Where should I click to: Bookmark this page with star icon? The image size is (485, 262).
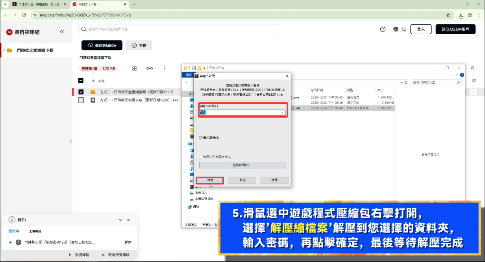pos(448,15)
